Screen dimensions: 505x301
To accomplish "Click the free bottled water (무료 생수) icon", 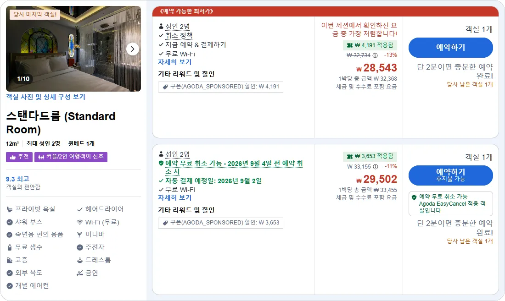I will point(9,247).
